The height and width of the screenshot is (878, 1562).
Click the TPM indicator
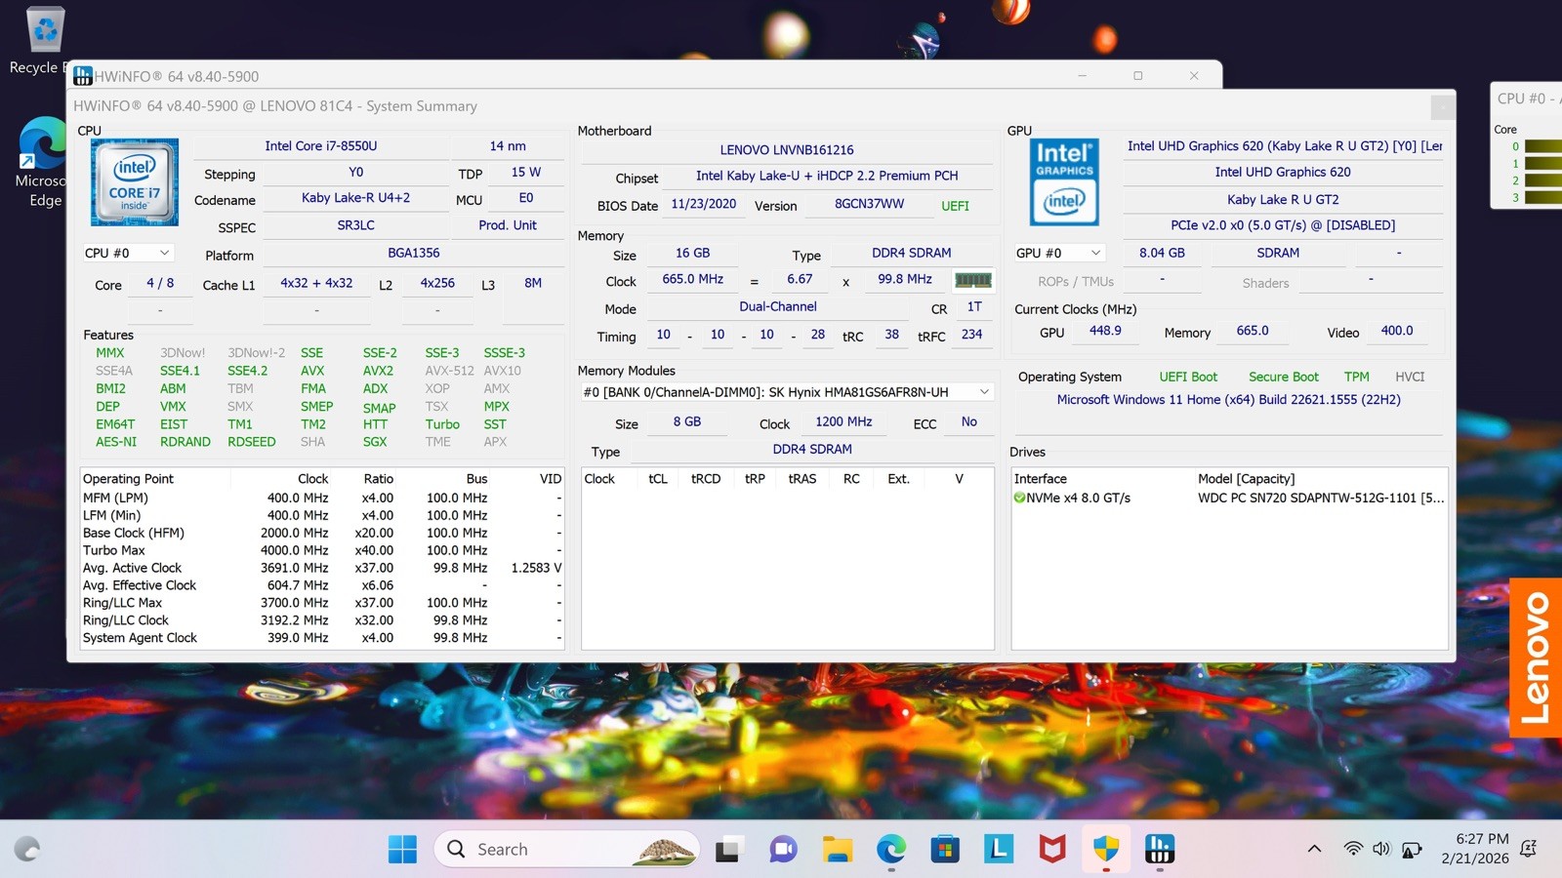1356,377
